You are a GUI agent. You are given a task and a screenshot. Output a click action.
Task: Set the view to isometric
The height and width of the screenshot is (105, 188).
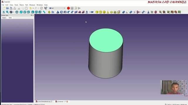click(x=17, y=12)
